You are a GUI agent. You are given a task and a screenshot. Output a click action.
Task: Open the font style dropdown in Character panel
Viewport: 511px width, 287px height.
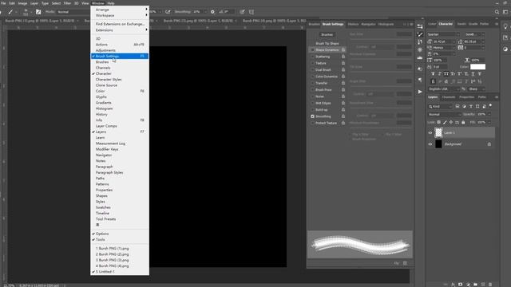474,34
